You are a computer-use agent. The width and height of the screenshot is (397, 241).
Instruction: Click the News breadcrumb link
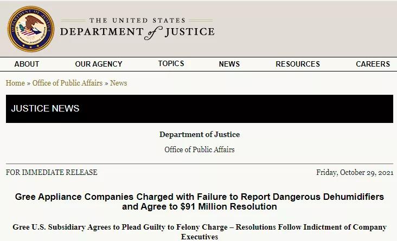coord(118,83)
